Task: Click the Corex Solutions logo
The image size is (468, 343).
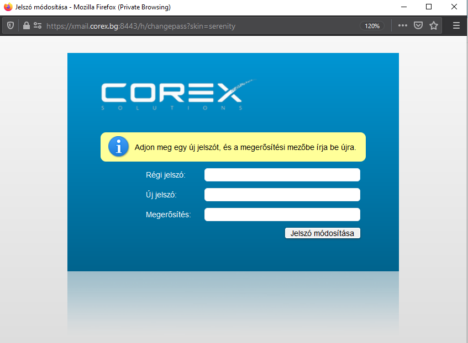Action: click(x=178, y=95)
